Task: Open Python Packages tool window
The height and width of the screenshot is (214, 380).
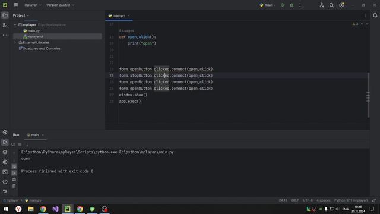Action: (5, 152)
